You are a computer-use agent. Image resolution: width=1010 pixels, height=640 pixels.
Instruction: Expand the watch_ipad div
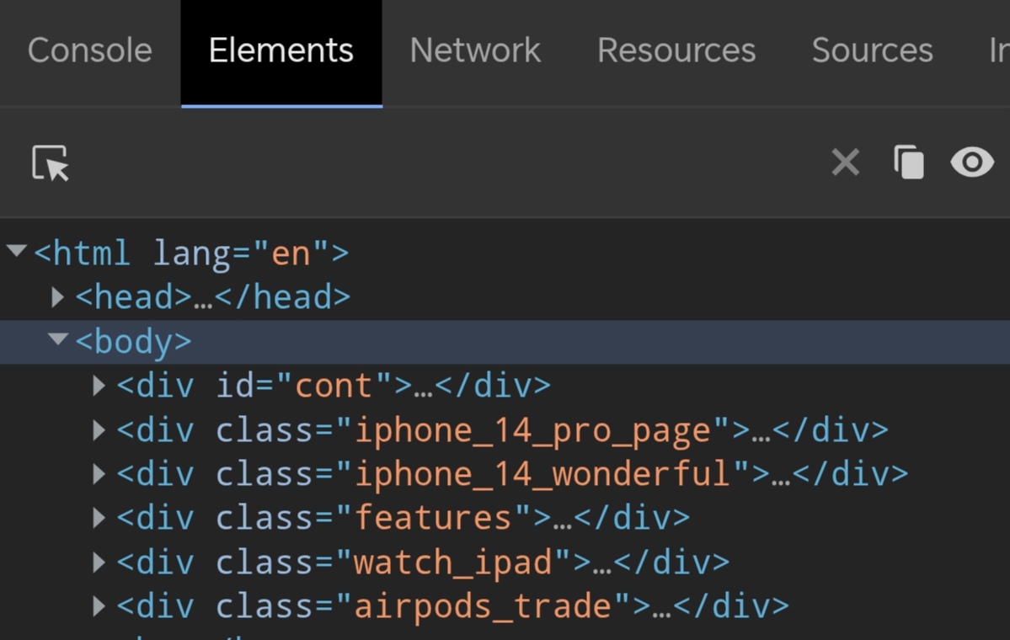99,562
